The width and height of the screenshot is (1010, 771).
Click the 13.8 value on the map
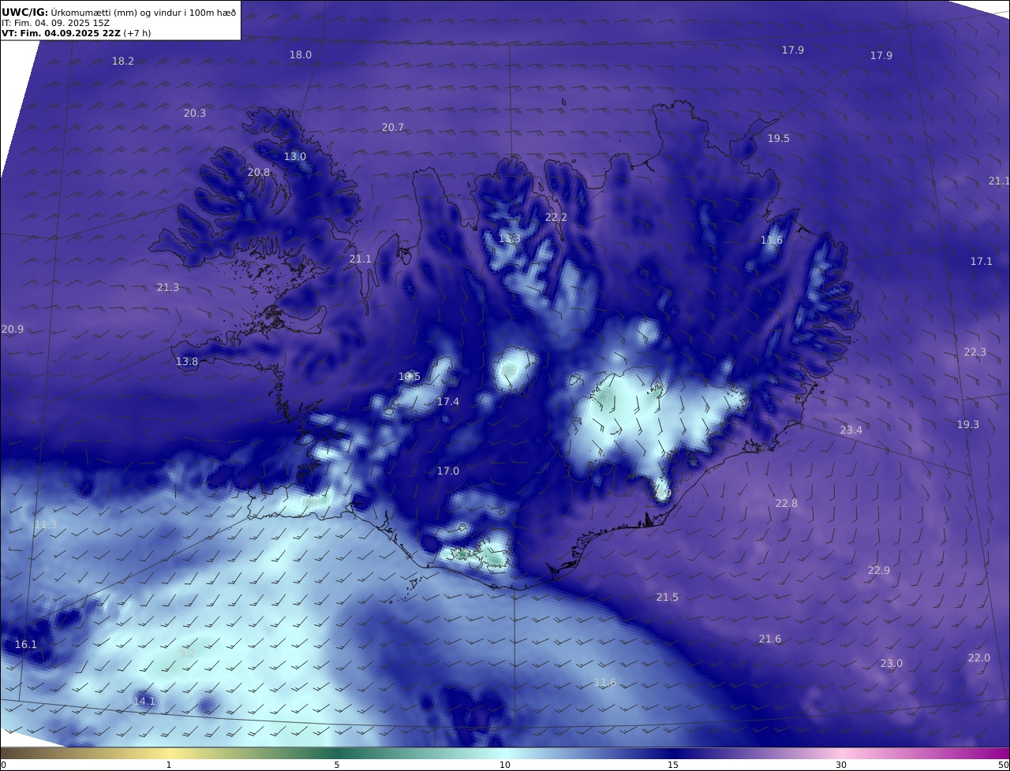[x=187, y=361]
